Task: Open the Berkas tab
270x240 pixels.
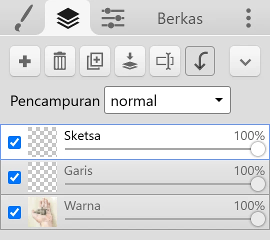Action: (x=180, y=18)
